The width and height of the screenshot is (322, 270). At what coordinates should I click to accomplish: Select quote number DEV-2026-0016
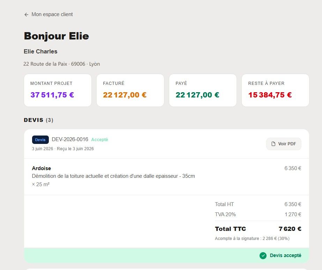[x=70, y=139]
